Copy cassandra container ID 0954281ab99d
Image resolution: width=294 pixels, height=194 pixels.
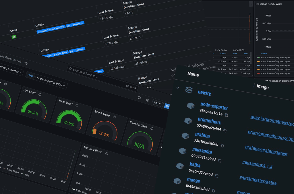point(220,161)
